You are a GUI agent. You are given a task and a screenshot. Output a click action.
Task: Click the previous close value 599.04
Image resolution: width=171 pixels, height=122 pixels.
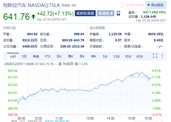79,34
